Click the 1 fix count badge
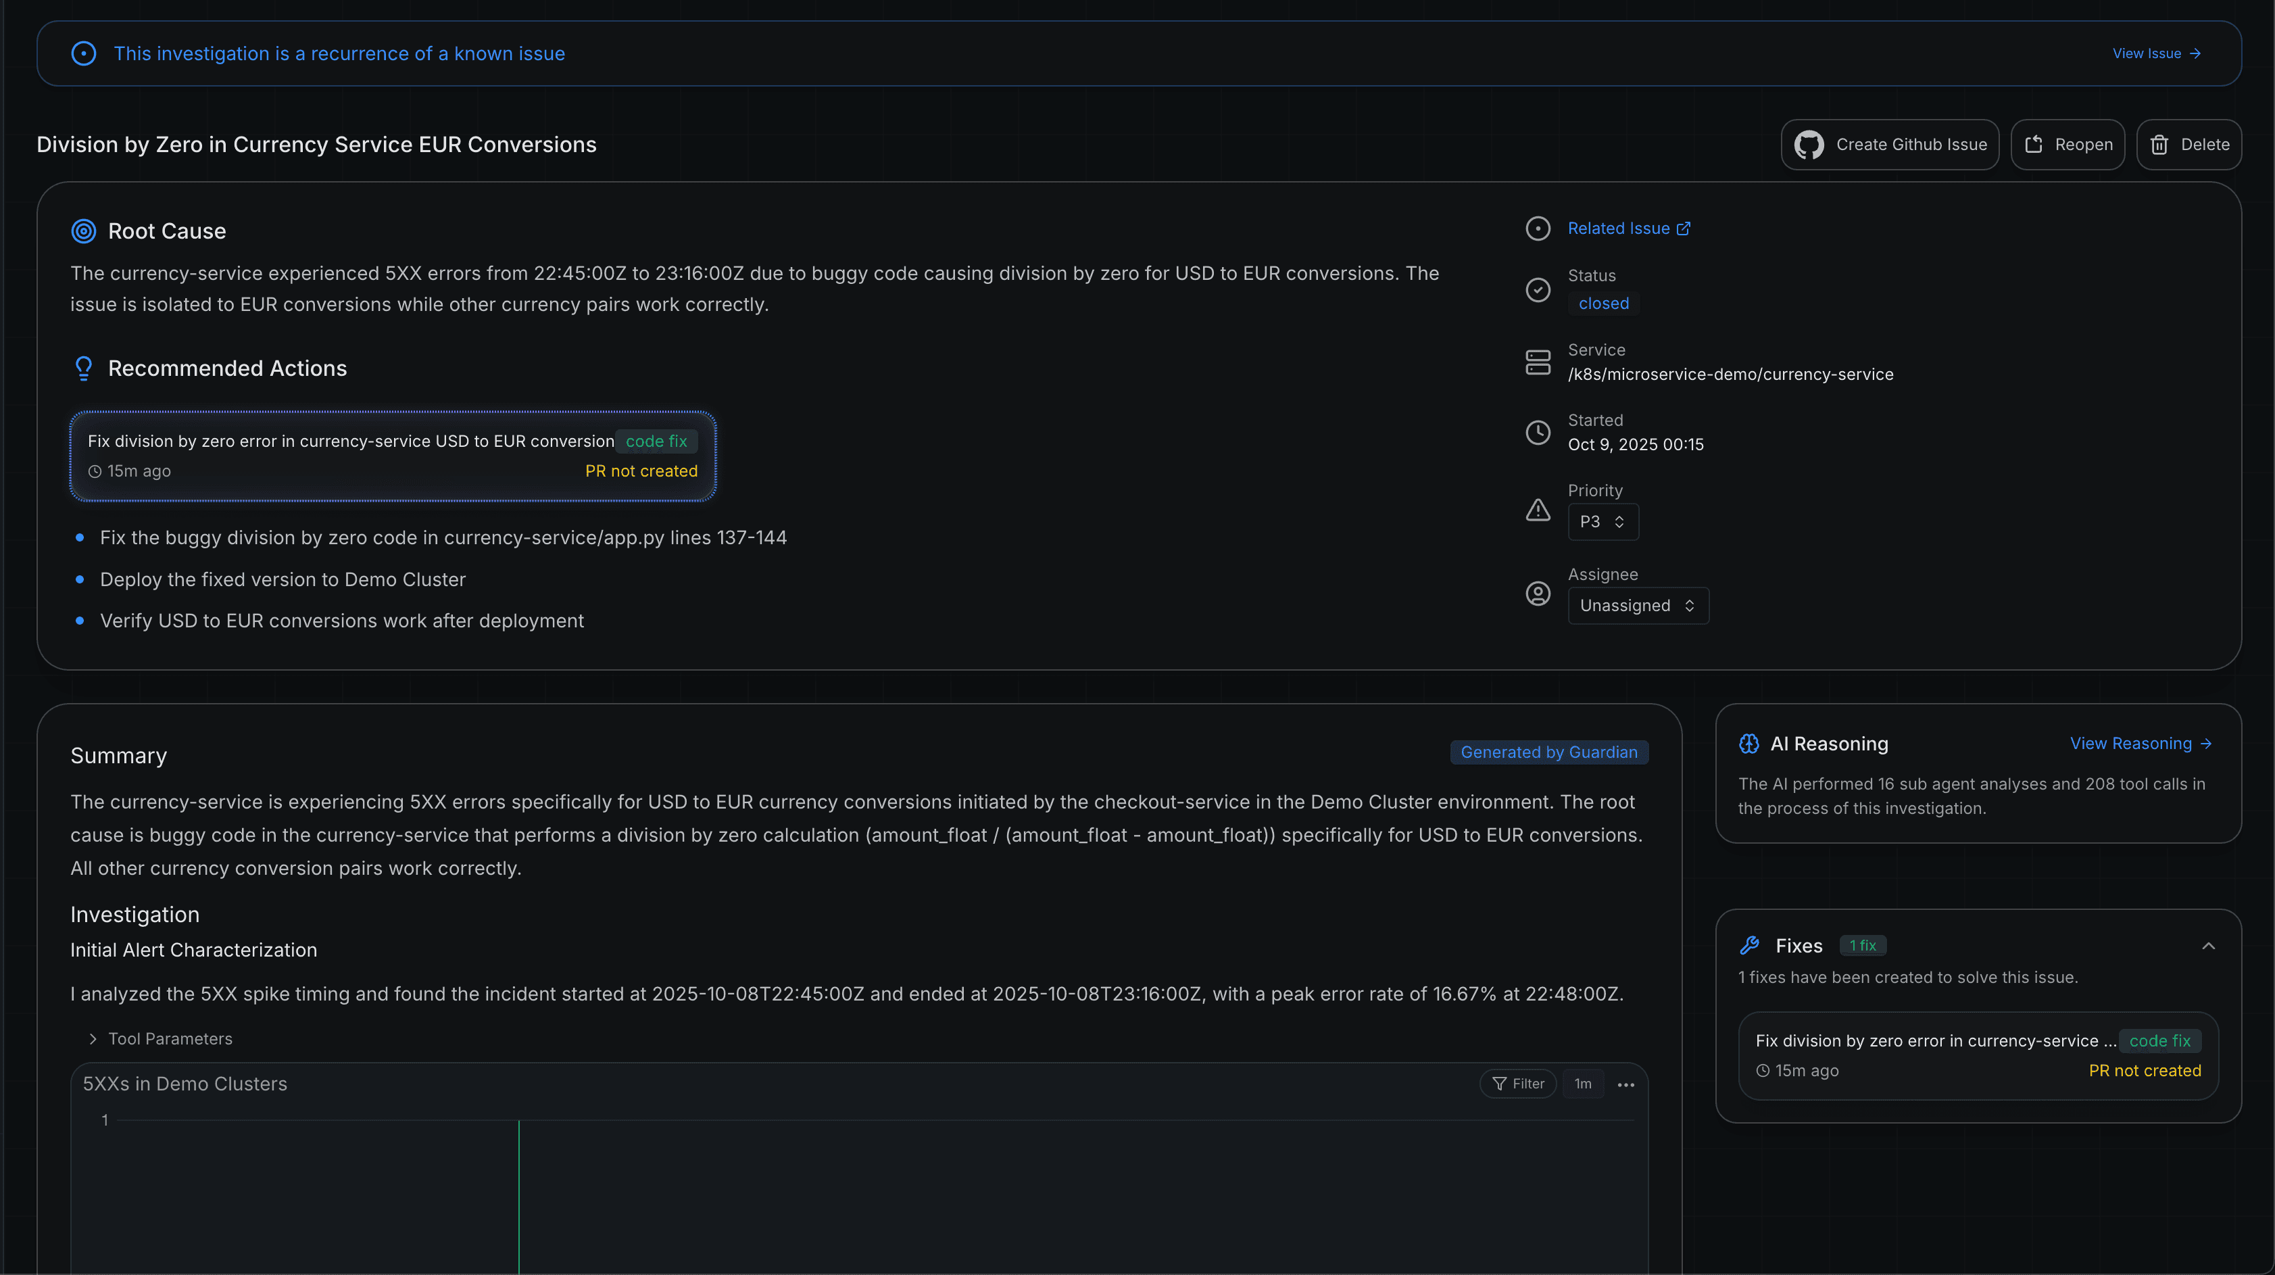Viewport: 2275px width, 1275px height. (x=1863, y=946)
